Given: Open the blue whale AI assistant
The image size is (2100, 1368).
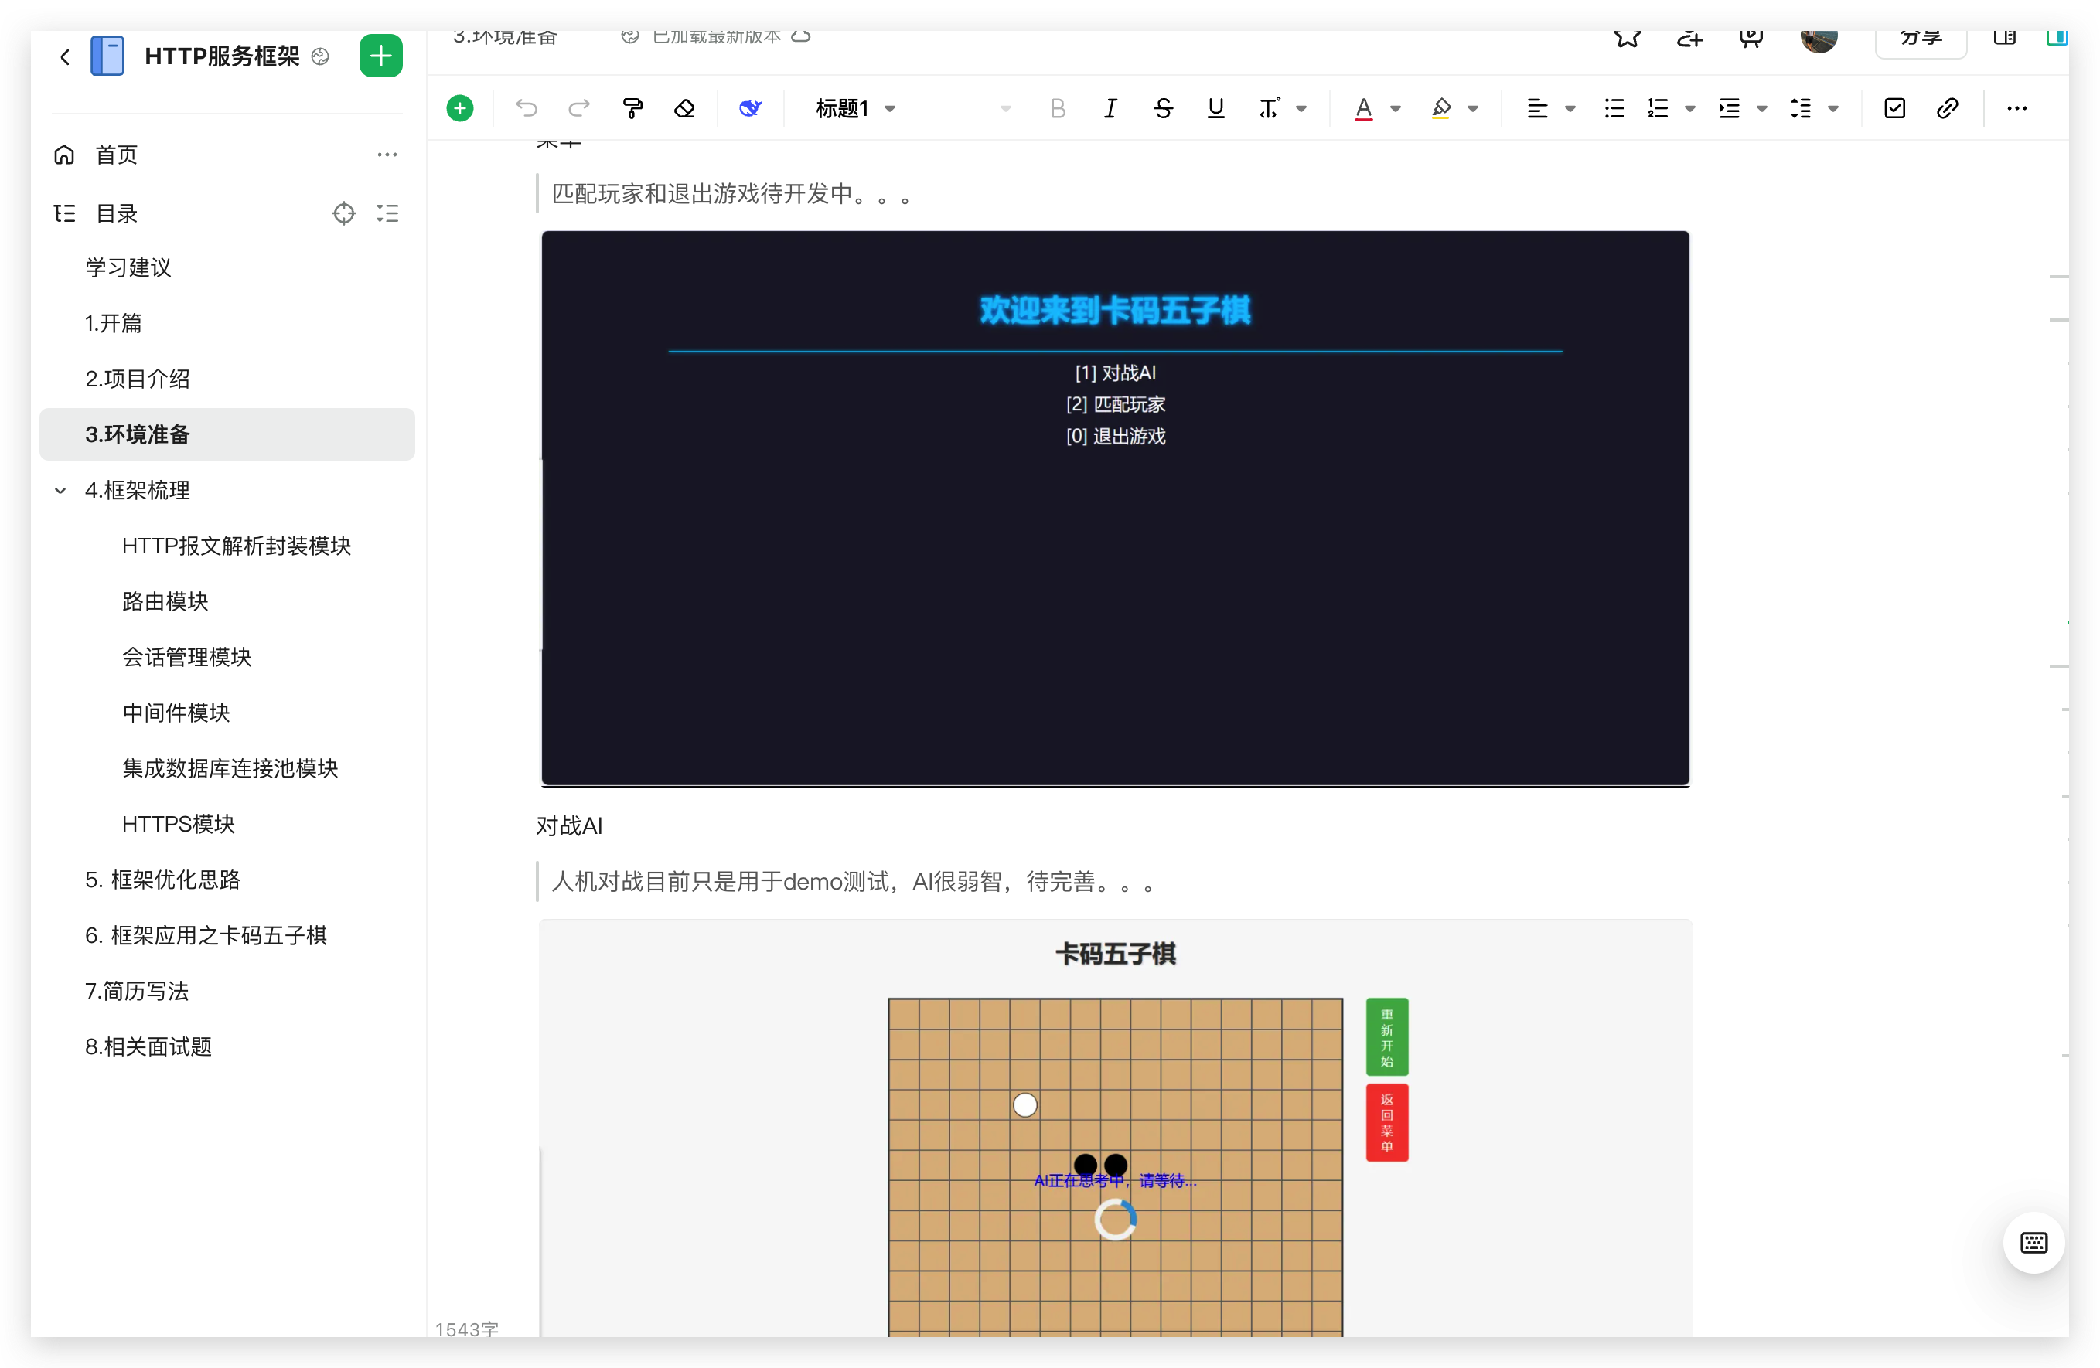Looking at the screenshot, I should click(x=750, y=108).
